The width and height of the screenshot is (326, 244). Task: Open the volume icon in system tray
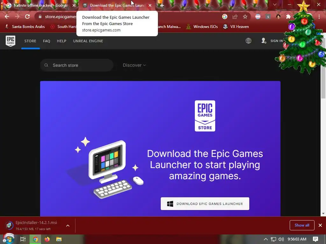(x=281, y=239)
